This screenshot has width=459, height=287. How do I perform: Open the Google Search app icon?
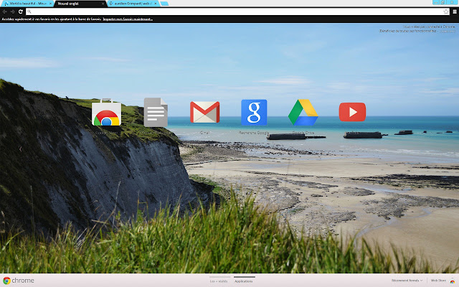pyautogui.click(x=254, y=112)
